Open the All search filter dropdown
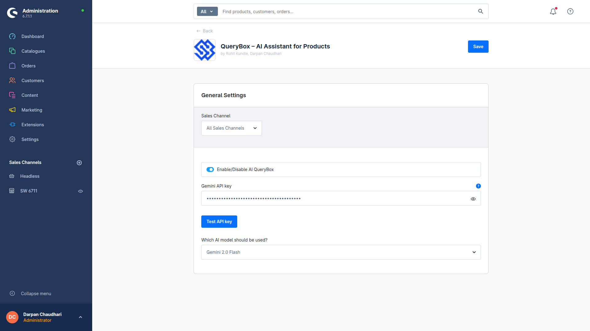The image size is (590, 331). pos(207,11)
